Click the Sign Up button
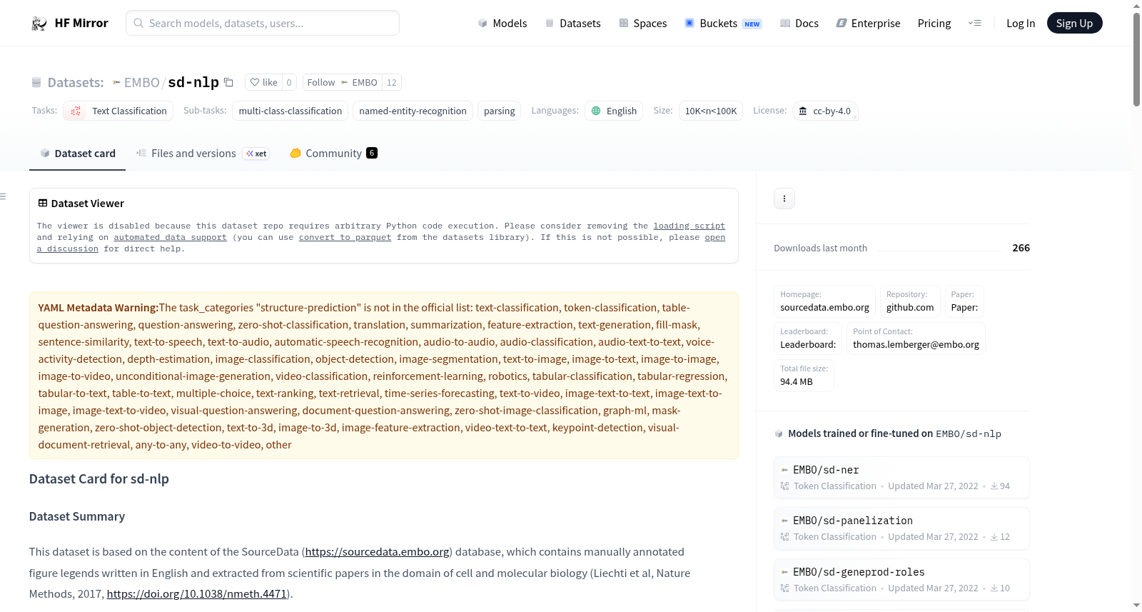 click(1074, 24)
